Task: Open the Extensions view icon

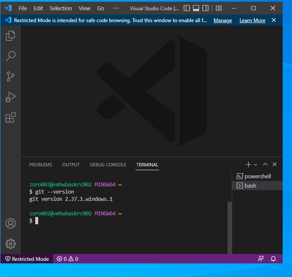Action: coord(11,117)
